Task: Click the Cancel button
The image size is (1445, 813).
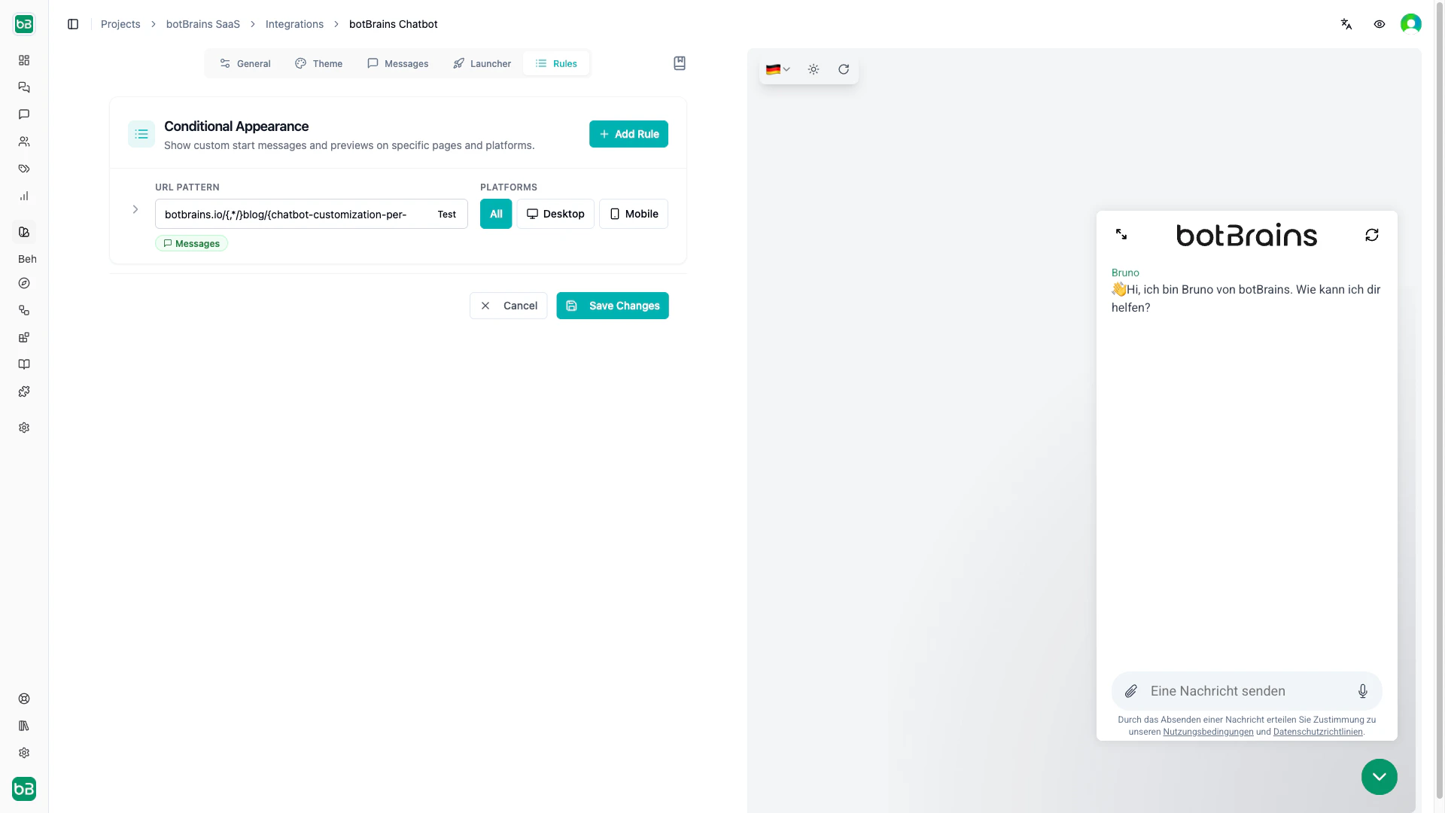Action: click(x=509, y=306)
